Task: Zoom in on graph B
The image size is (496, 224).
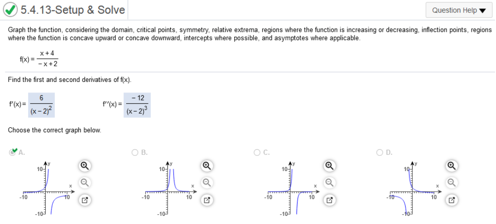Action: 207,165
